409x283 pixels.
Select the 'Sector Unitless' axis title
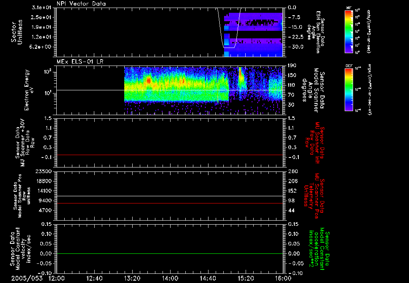[17, 32]
